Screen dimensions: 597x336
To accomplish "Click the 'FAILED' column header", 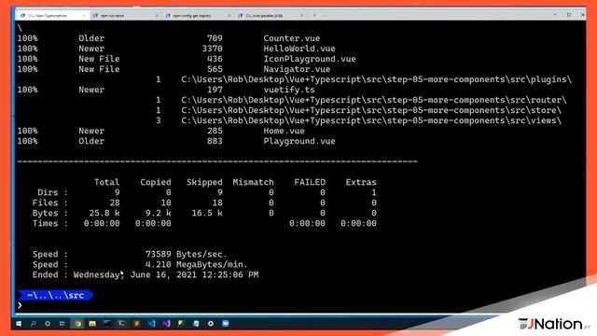I will [310, 183].
